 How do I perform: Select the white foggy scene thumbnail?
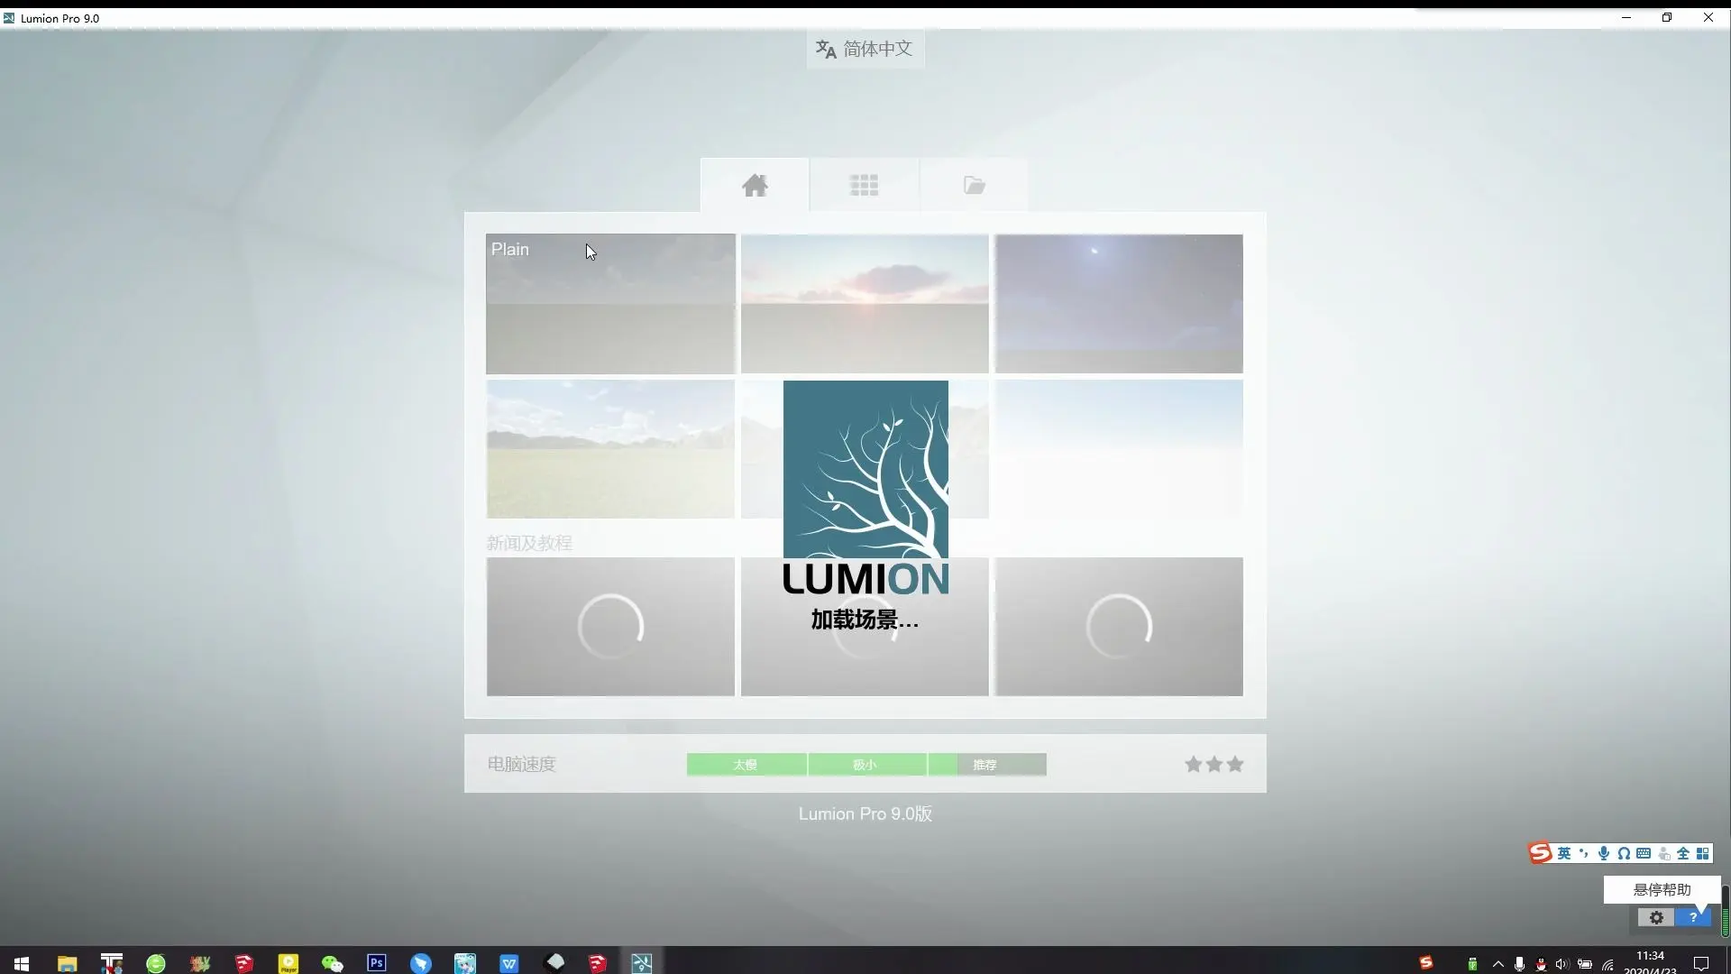(1119, 449)
